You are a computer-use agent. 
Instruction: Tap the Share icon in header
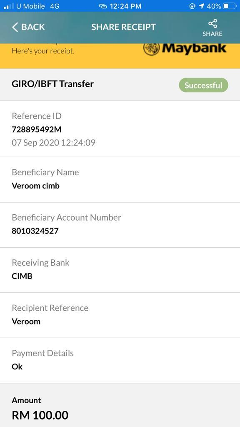(212, 23)
